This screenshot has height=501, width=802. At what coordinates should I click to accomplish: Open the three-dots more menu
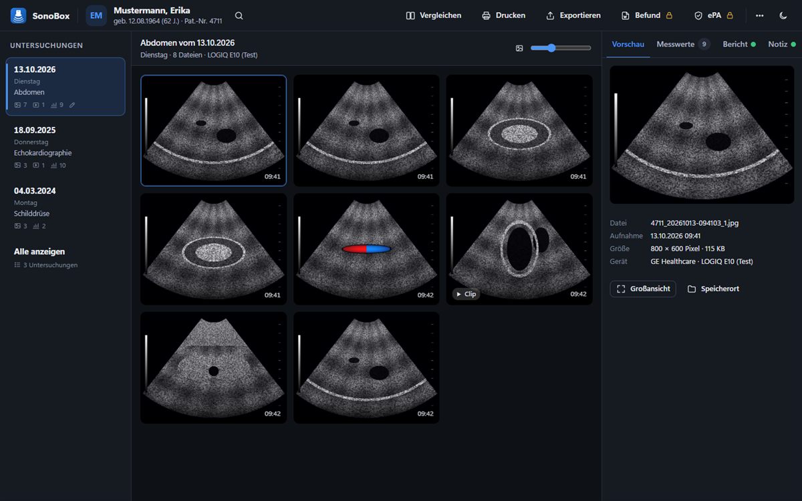click(x=759, y=15)
